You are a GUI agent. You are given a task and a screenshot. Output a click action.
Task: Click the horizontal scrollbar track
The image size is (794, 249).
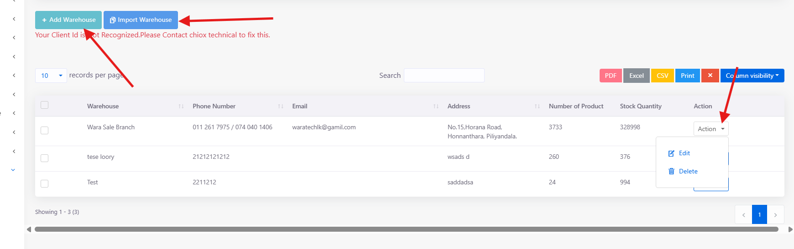(406, 229)
